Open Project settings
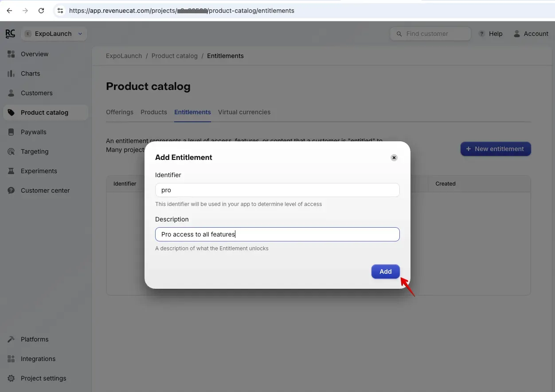This screenshot has height=392, width=555. click(x=43, y=378)
